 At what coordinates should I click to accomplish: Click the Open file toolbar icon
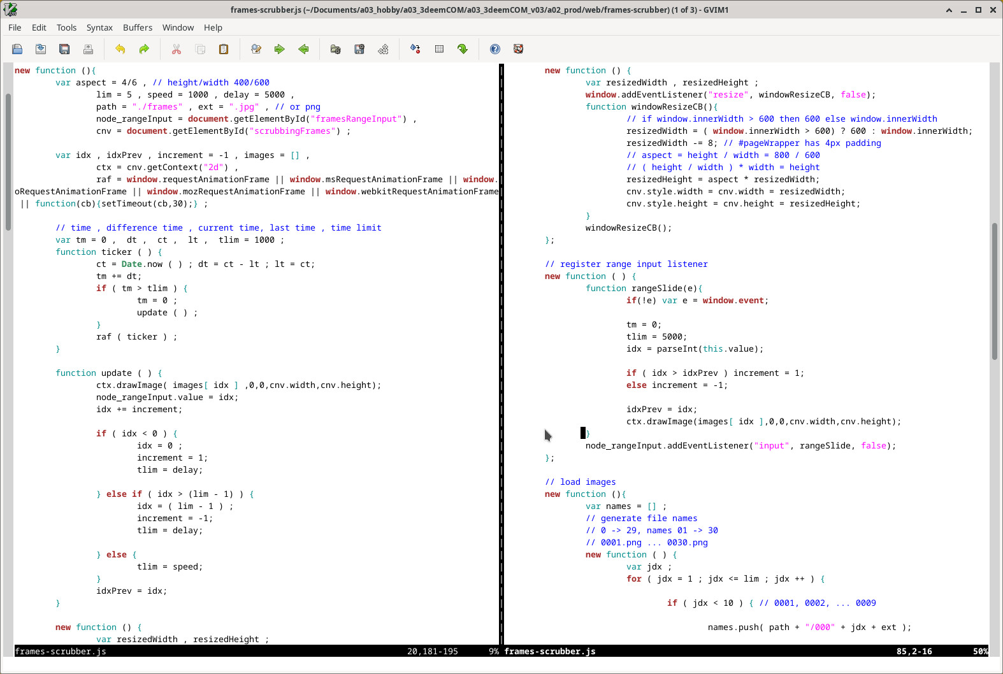tap(17, 49)
